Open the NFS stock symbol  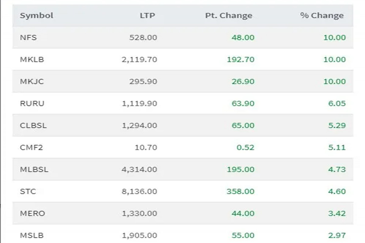(28, 37)
